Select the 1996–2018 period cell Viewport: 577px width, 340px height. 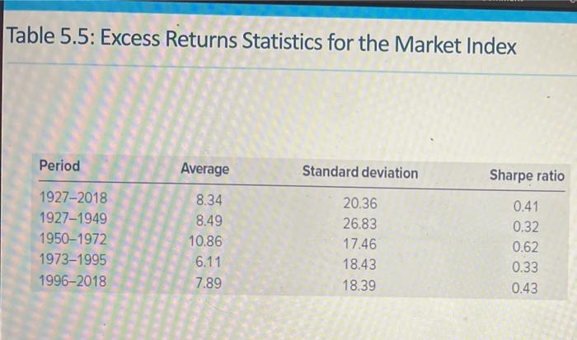[73, 281]
